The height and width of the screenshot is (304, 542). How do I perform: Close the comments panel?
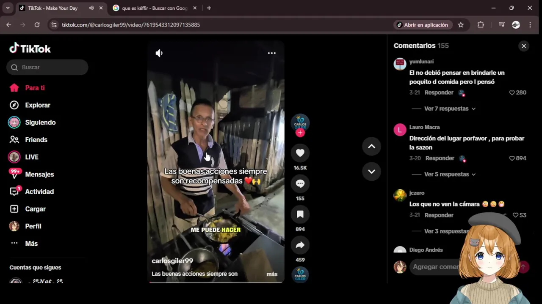tap(524, 46)
